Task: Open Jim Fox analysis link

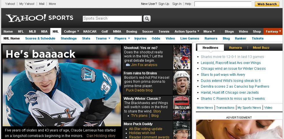Action: tap(144, 65)
